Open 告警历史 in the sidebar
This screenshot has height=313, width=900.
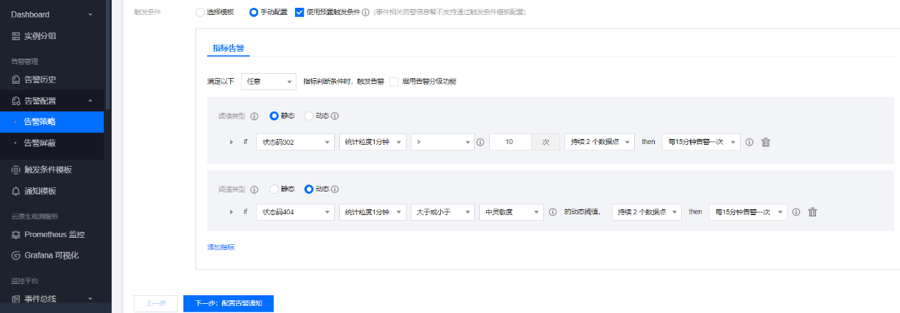[x=40, y=79]
